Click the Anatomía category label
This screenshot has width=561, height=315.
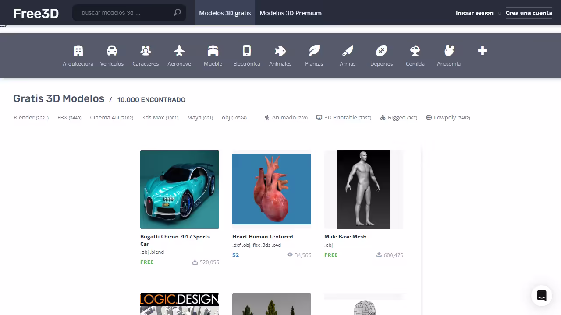point(449,63)
